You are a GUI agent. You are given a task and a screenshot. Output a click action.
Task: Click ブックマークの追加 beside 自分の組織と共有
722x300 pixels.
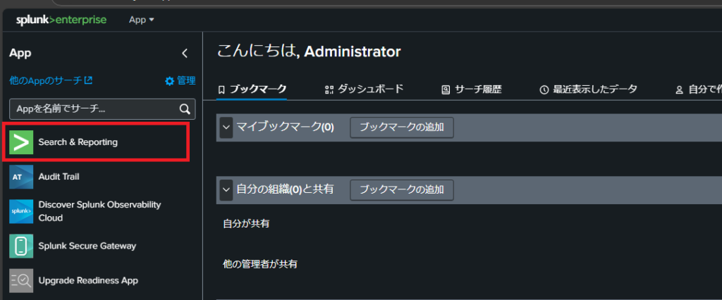[402, 189]
